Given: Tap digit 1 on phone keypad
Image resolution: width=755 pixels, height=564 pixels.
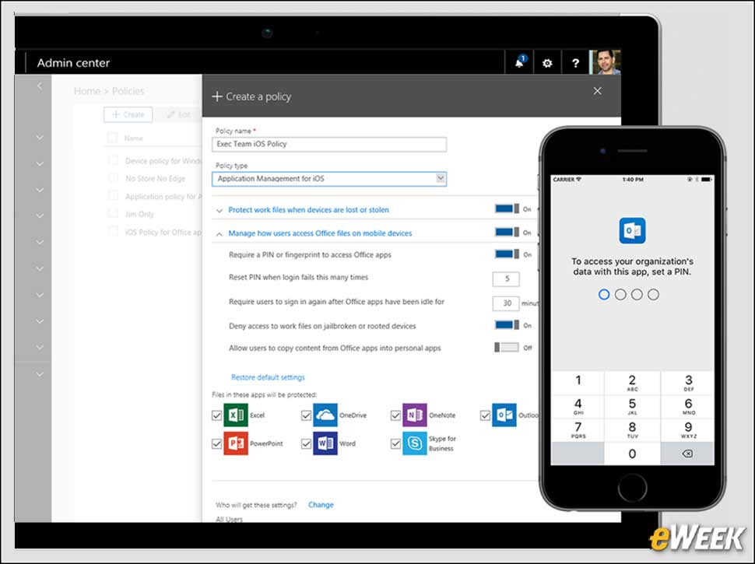Looking at the screenshot, I should point(578,382).
